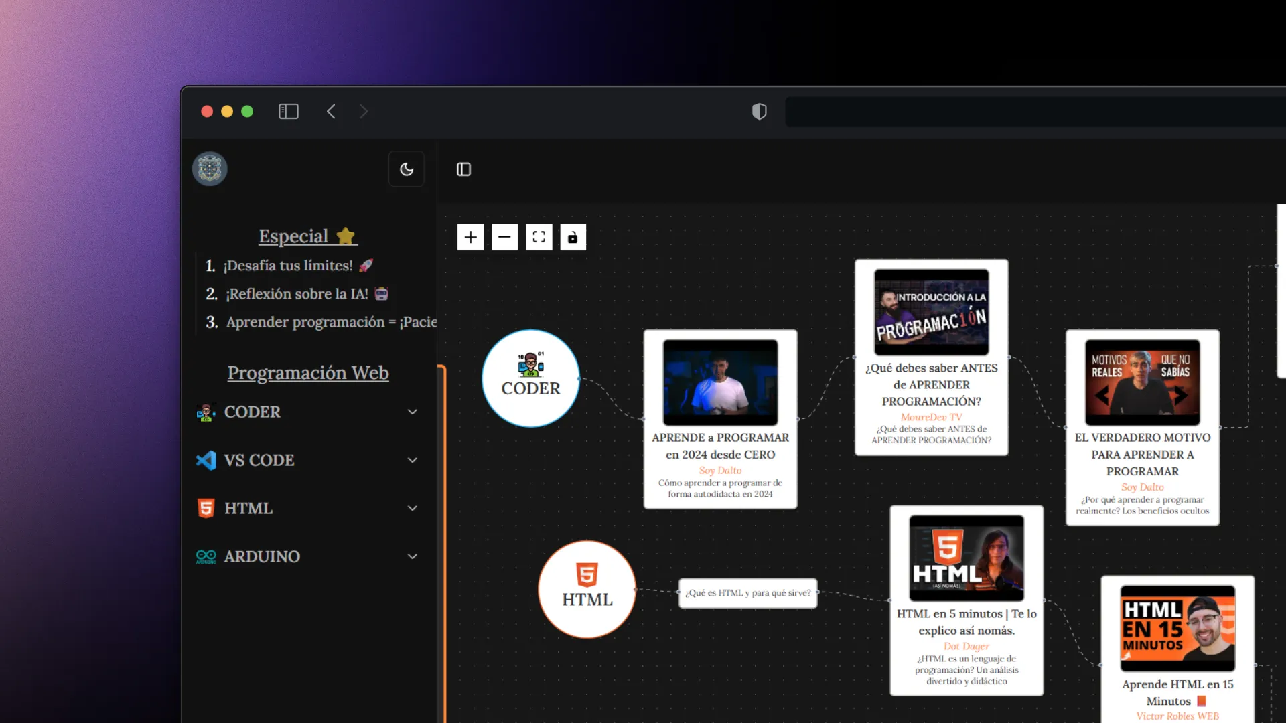Toggle dark mode with the moon icon

coord(407,169)
